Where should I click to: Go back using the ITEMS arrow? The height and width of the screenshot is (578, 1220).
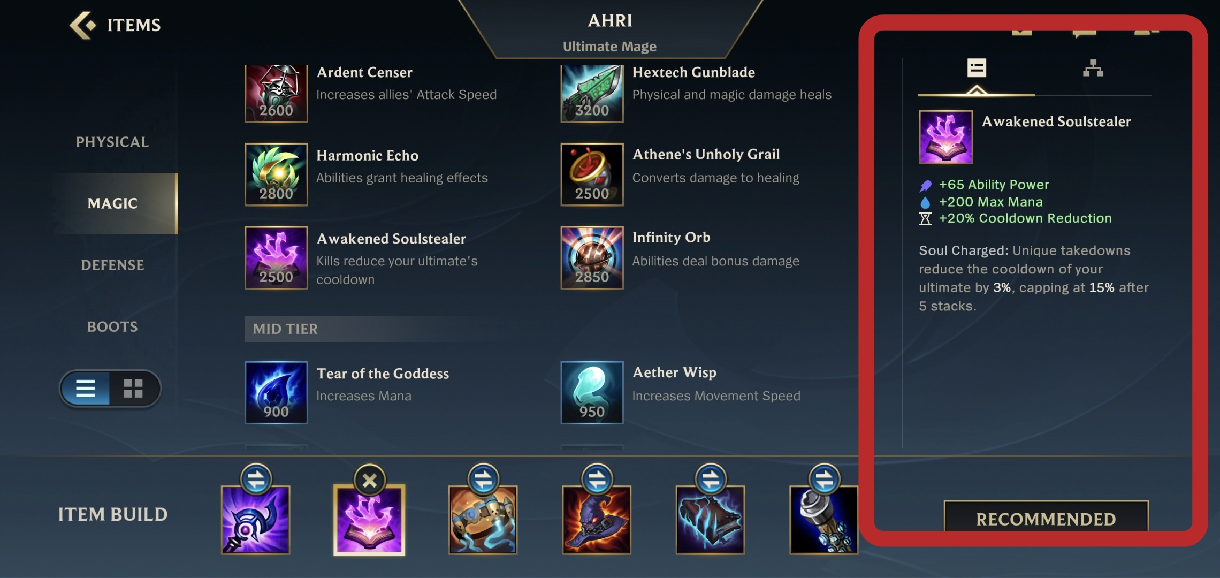(x=83, y=25)
